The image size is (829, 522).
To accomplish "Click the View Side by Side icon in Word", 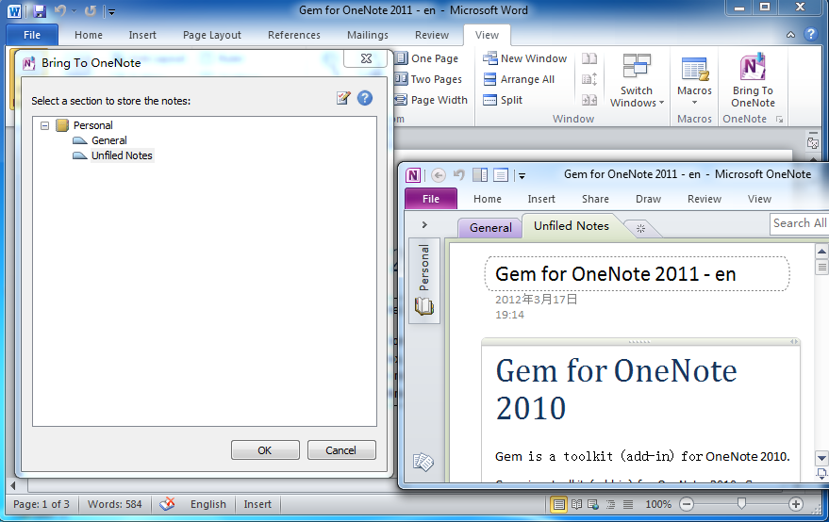I will click(589, 58).
